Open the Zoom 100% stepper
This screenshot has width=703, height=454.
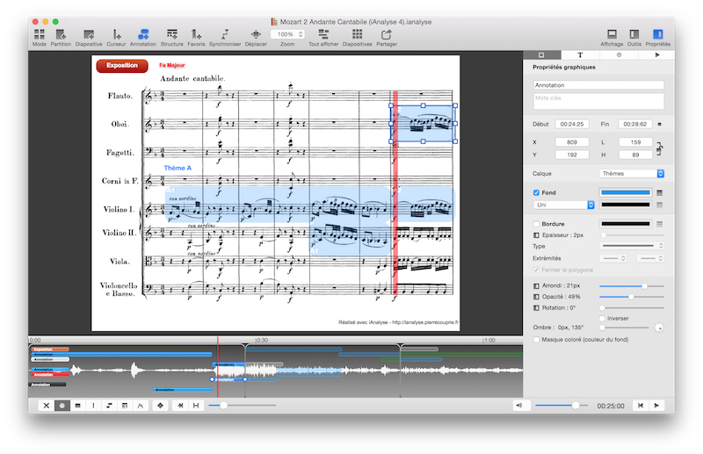click(x=288, y=34)
